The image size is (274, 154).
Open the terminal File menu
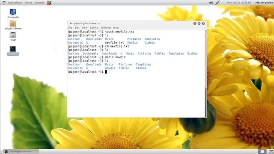coord(70,27)
